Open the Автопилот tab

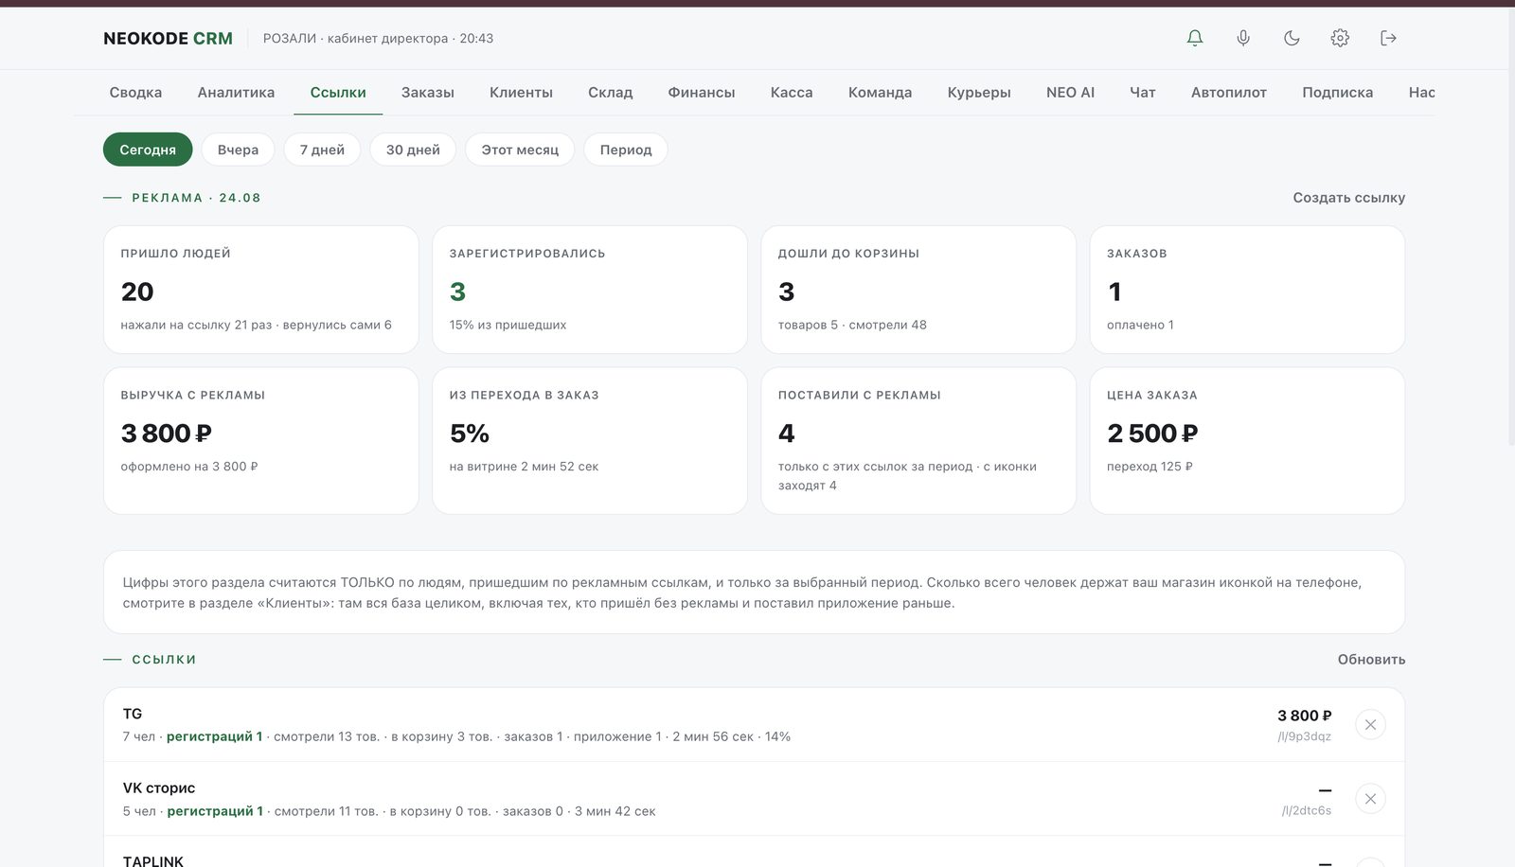tap(1229, 92)
